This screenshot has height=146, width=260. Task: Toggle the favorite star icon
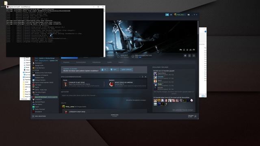(x=193, y=56)
